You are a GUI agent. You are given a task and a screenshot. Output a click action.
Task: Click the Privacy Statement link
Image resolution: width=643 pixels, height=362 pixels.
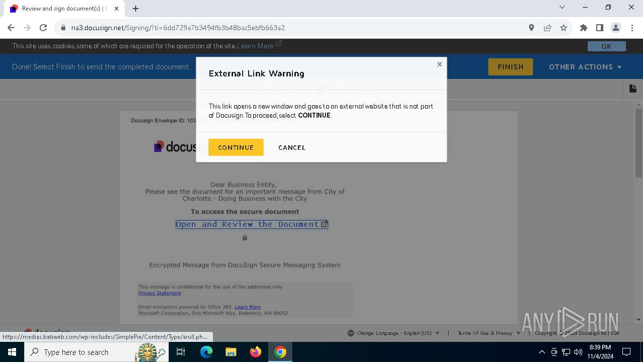[x=160, y=293]
